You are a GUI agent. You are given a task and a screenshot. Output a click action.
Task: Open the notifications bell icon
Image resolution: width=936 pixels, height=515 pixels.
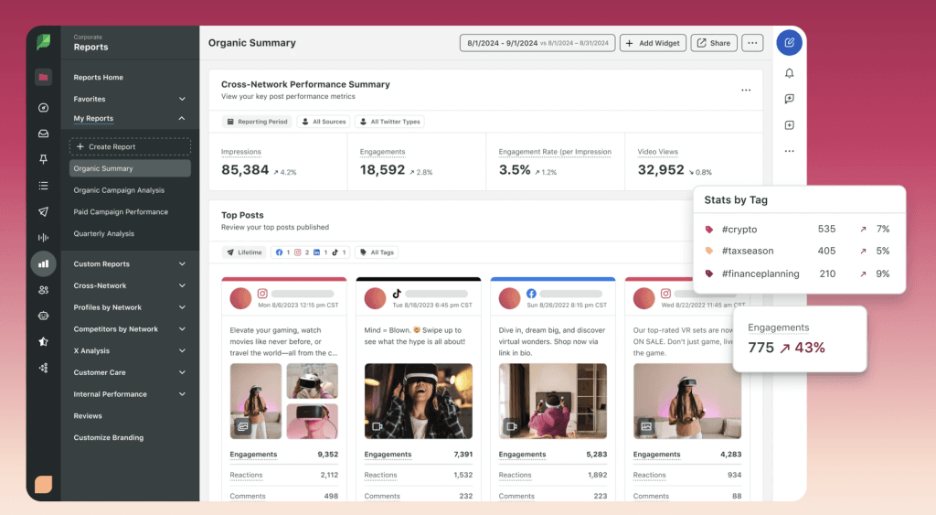789,73
